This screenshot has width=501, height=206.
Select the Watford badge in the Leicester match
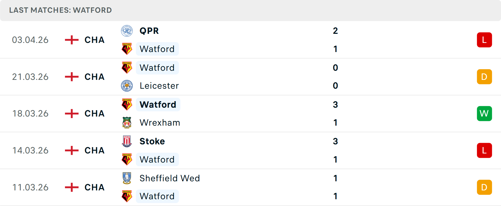tap(127, 67)
